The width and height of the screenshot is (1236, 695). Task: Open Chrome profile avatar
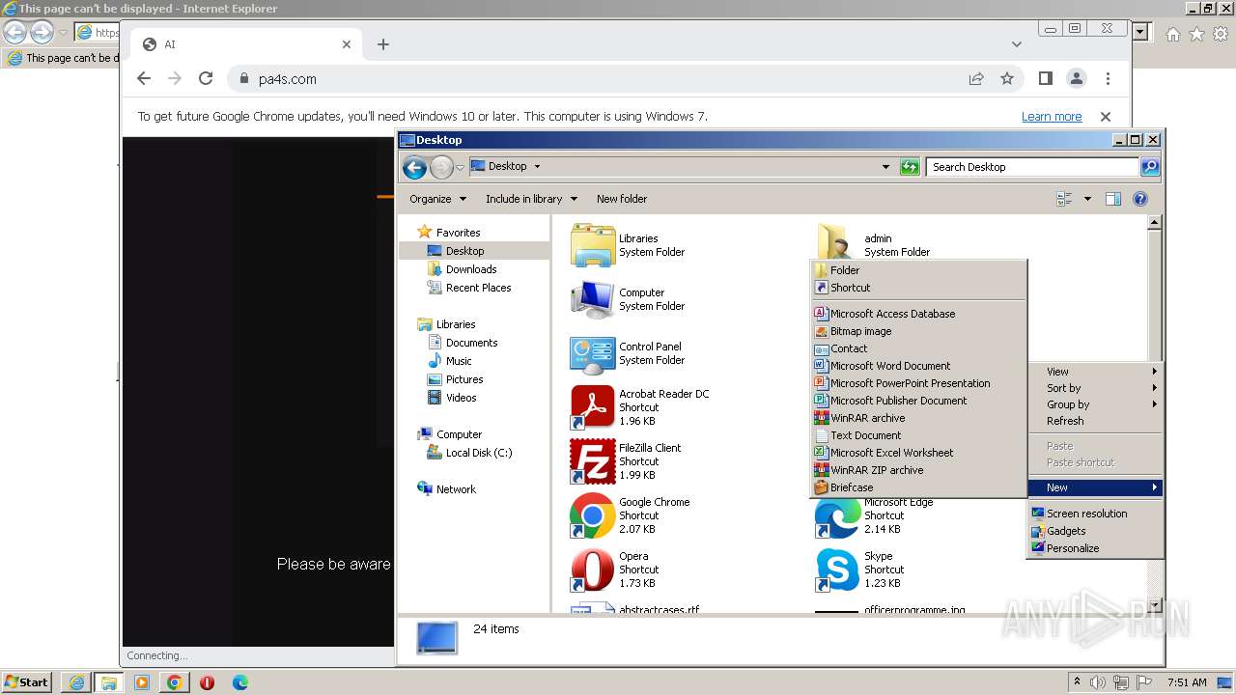1077,79
